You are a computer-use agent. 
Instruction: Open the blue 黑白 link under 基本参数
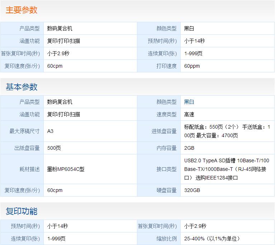(x=189, y=102)
